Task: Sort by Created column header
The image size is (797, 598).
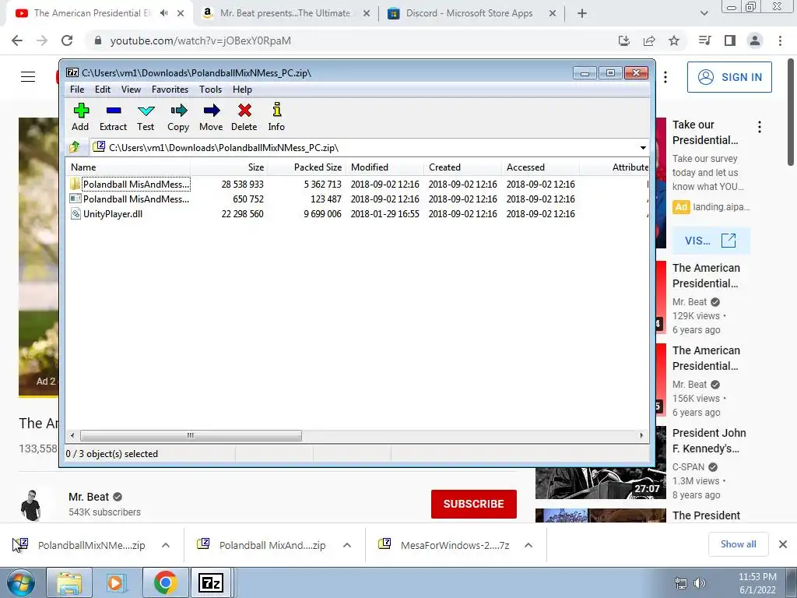Action: coord(462,167)
